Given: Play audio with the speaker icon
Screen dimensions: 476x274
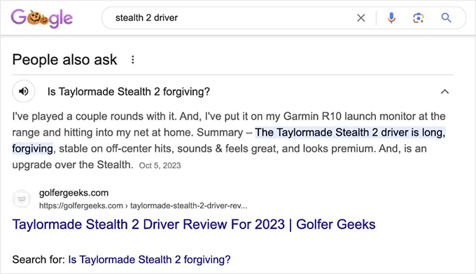Looking at the screenshot, I should click(24, 92).
